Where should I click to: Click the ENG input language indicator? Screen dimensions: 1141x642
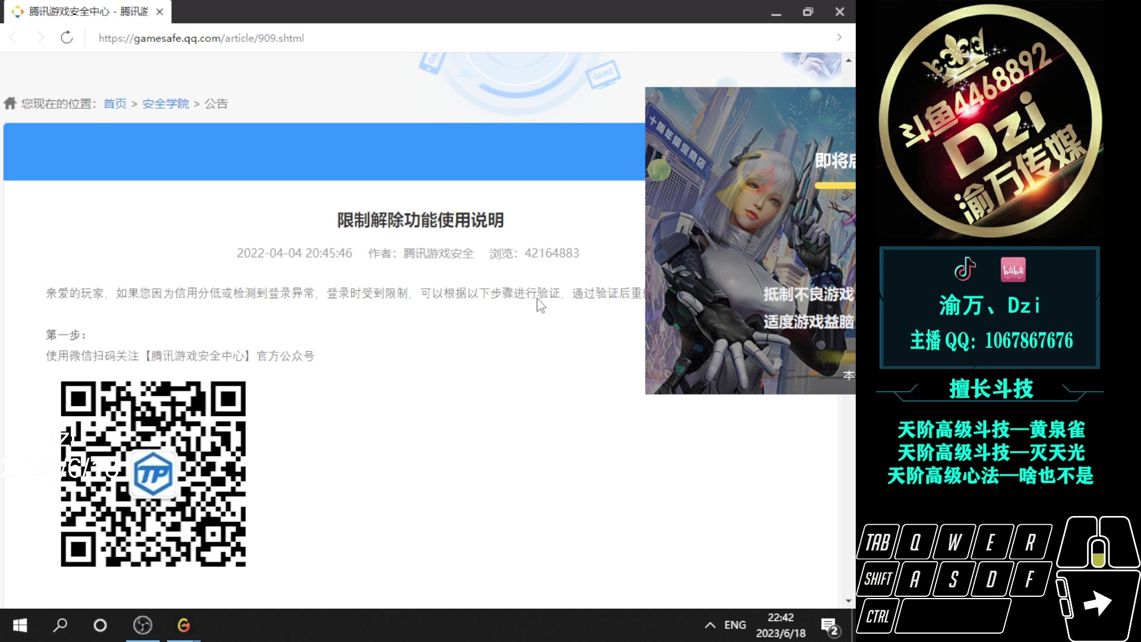[x=735, y=625]
